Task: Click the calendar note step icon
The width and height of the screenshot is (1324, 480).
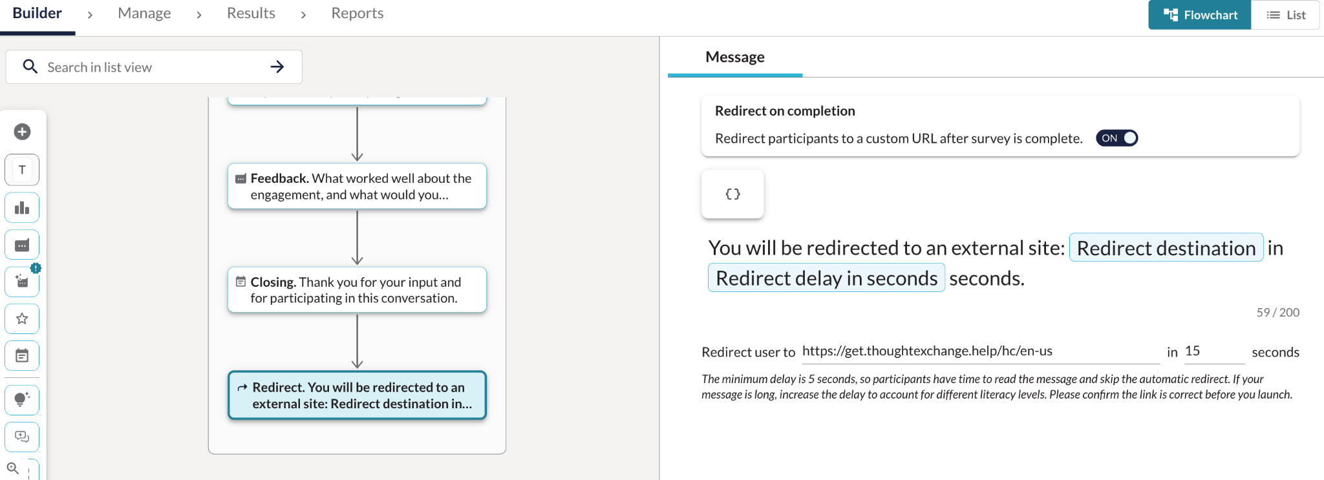Action: coord(22,355)
